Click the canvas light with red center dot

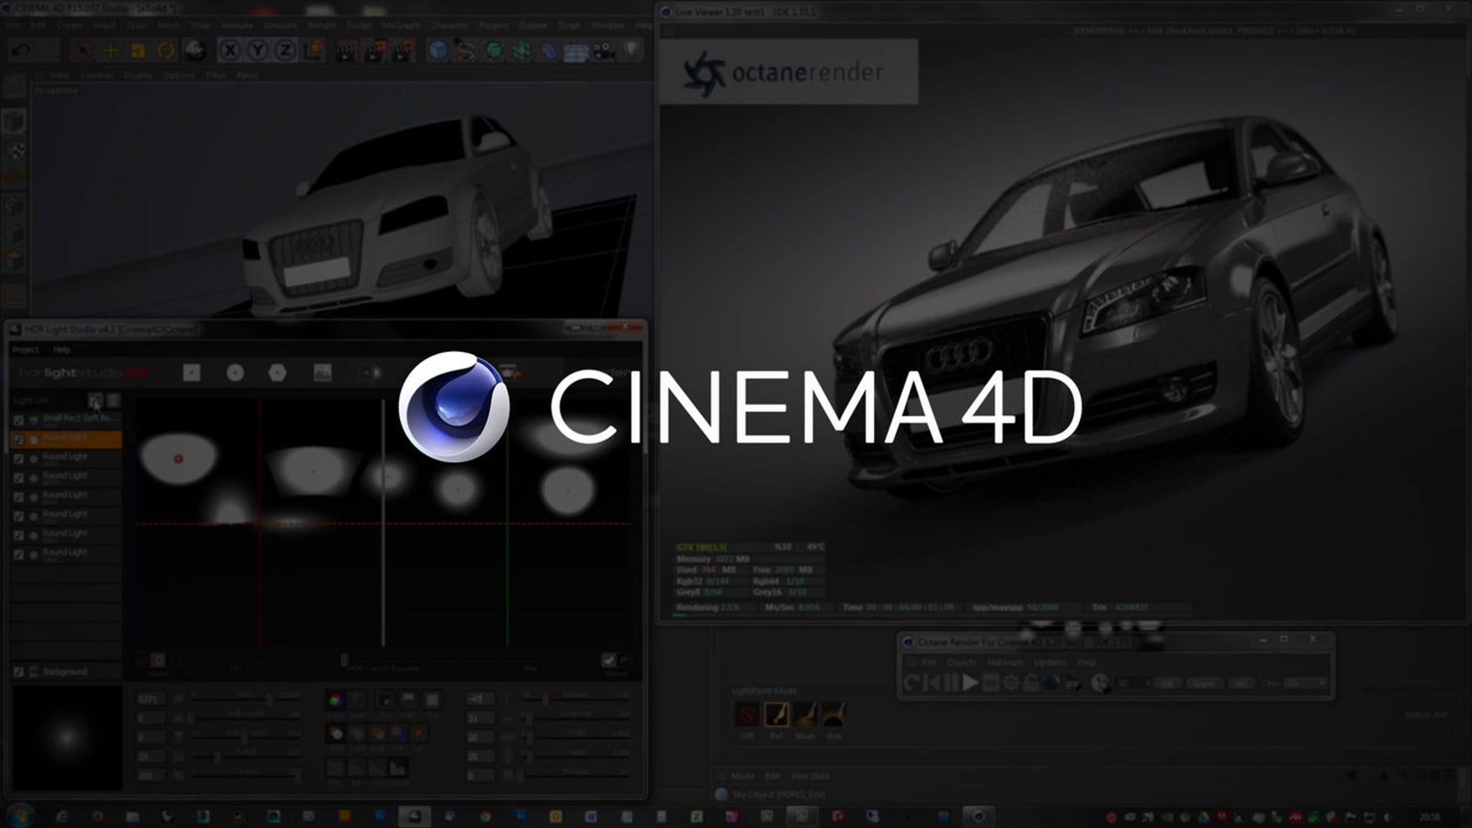[x=178, y=458]
